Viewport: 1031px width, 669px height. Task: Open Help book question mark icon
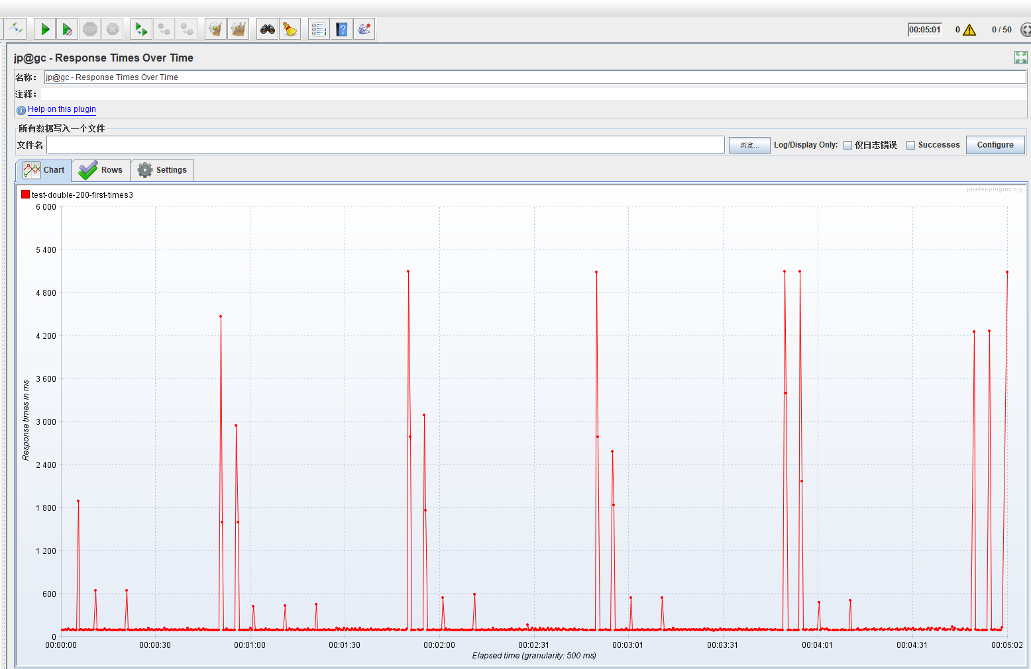click(342, 29)
